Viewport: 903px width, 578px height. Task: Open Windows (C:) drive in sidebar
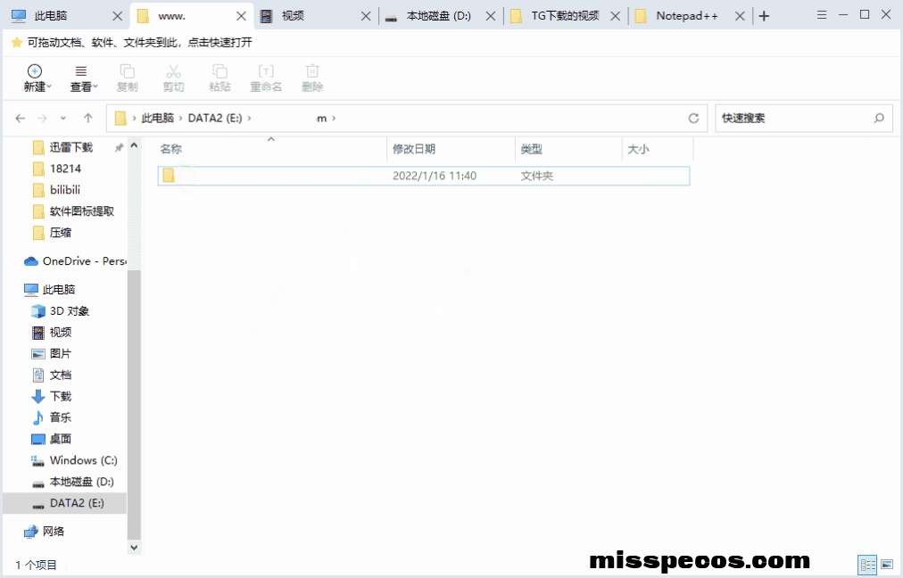(x=83, y=460)
